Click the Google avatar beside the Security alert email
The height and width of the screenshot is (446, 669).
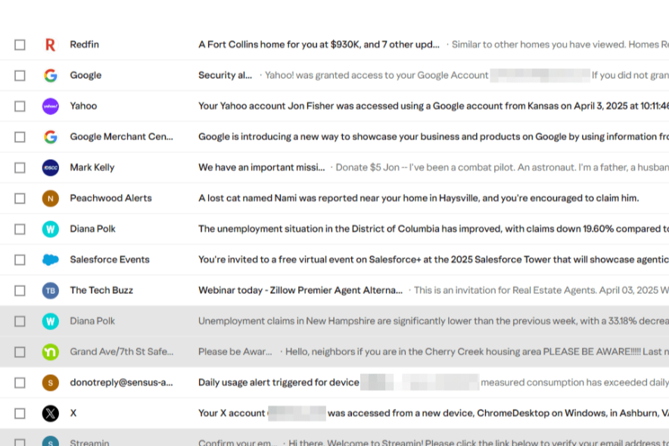51,75
